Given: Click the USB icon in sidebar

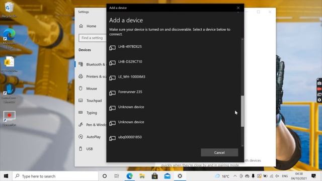Looking at the screenshot, I should click(80, 149).
